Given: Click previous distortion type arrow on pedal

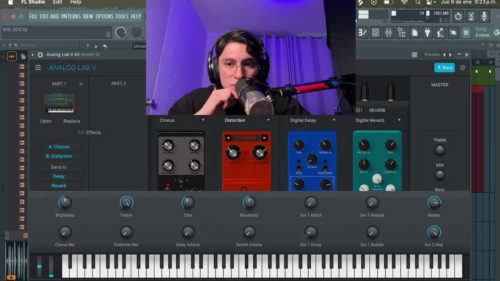Looking at the screenshot, I should pos(228,138).
